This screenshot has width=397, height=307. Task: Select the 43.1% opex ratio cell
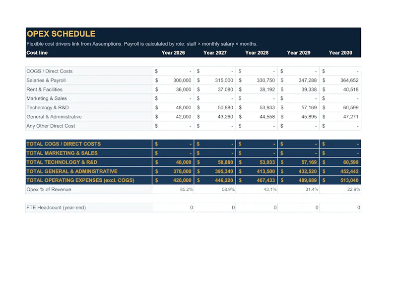[x=257, y=189]
